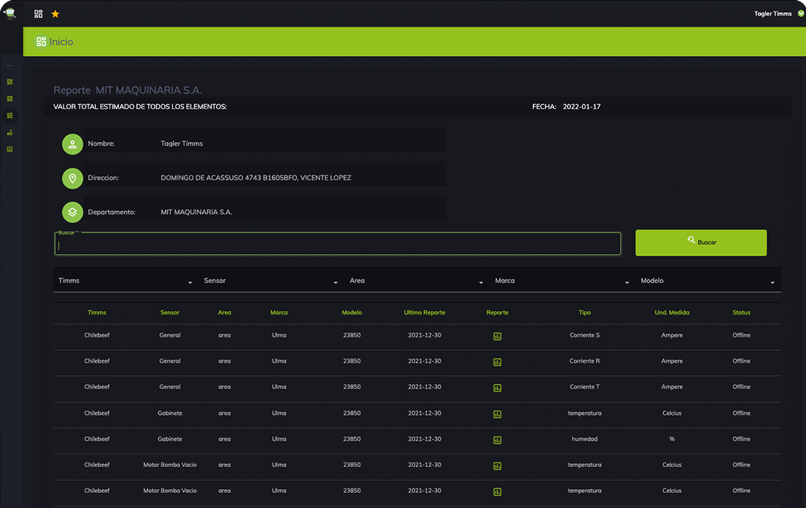Sort by the Modelo column header
The height and width of the screenshot is (508, 806).
click(x=352, y=313)
